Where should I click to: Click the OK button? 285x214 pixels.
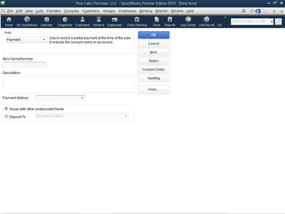(153, 35)
